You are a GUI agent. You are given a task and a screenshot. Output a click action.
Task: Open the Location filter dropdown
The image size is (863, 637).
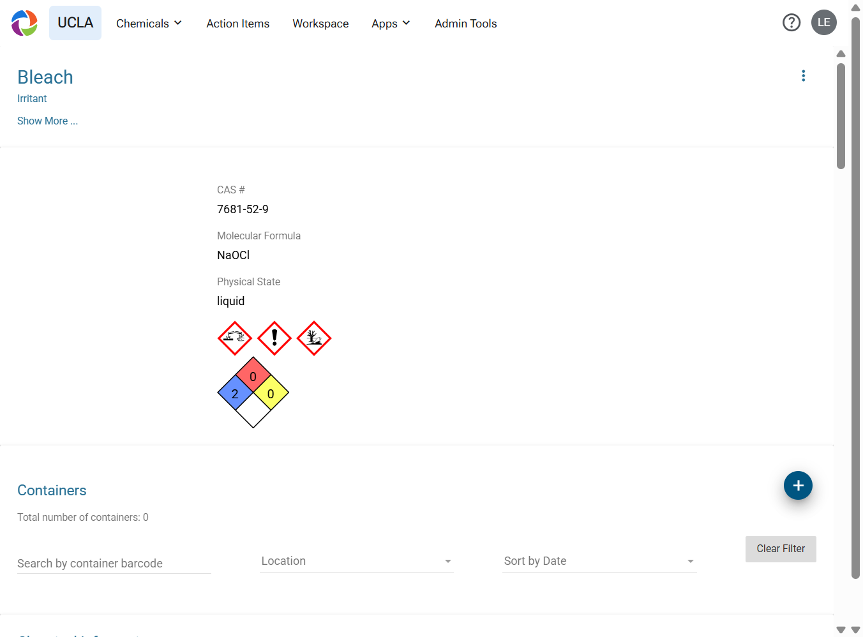(x=357, y=561)
